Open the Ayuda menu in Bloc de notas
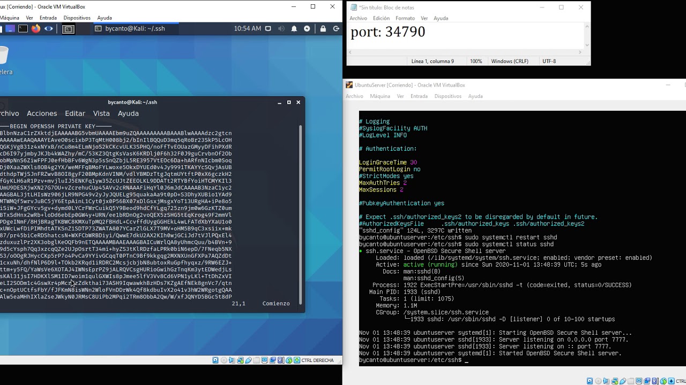The width and height of the screenshot is (686, 385). click(x=441, y=18)
